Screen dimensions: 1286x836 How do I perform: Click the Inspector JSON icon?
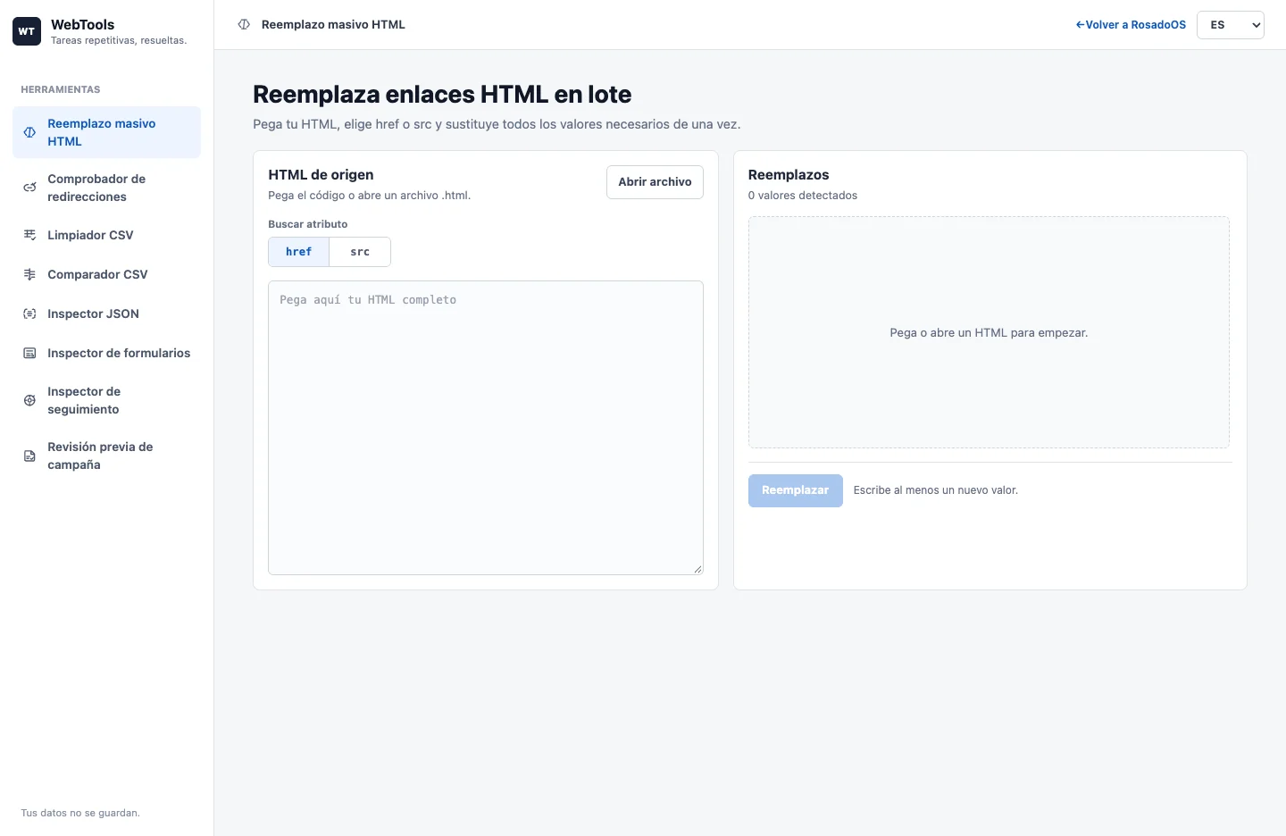pos(29,313)
